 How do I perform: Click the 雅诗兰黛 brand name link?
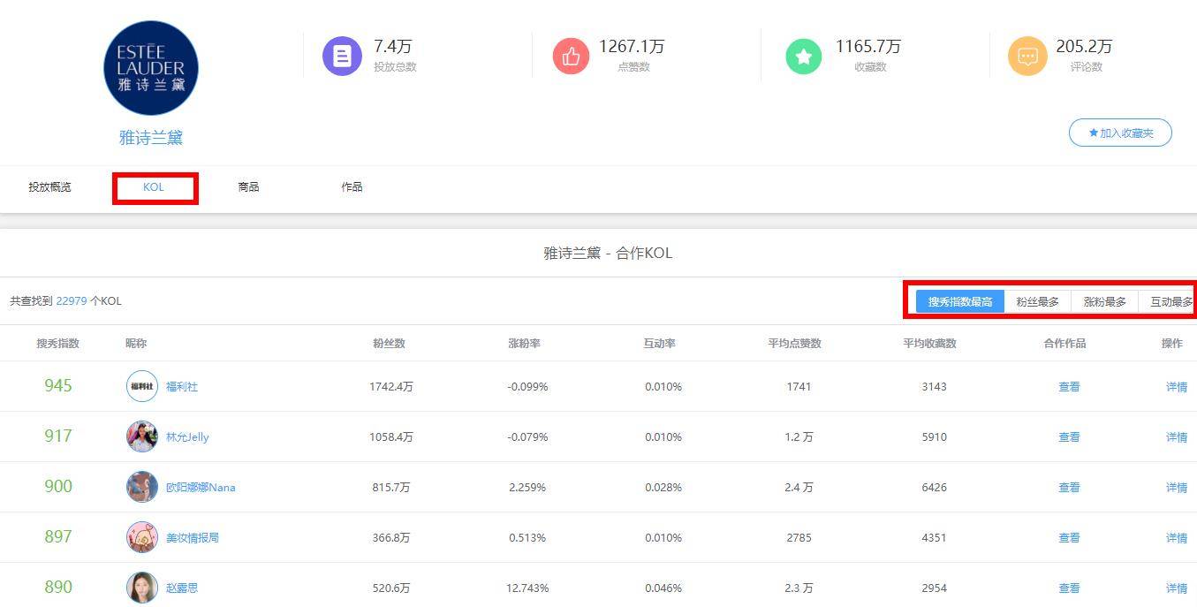151,138
